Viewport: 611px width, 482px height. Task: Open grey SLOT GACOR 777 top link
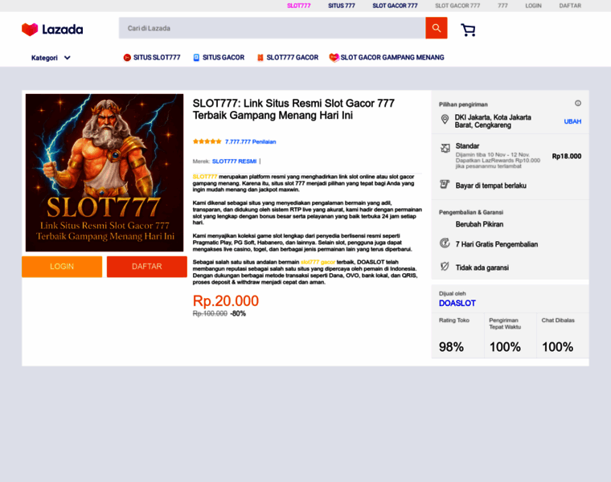coord(457,6)
